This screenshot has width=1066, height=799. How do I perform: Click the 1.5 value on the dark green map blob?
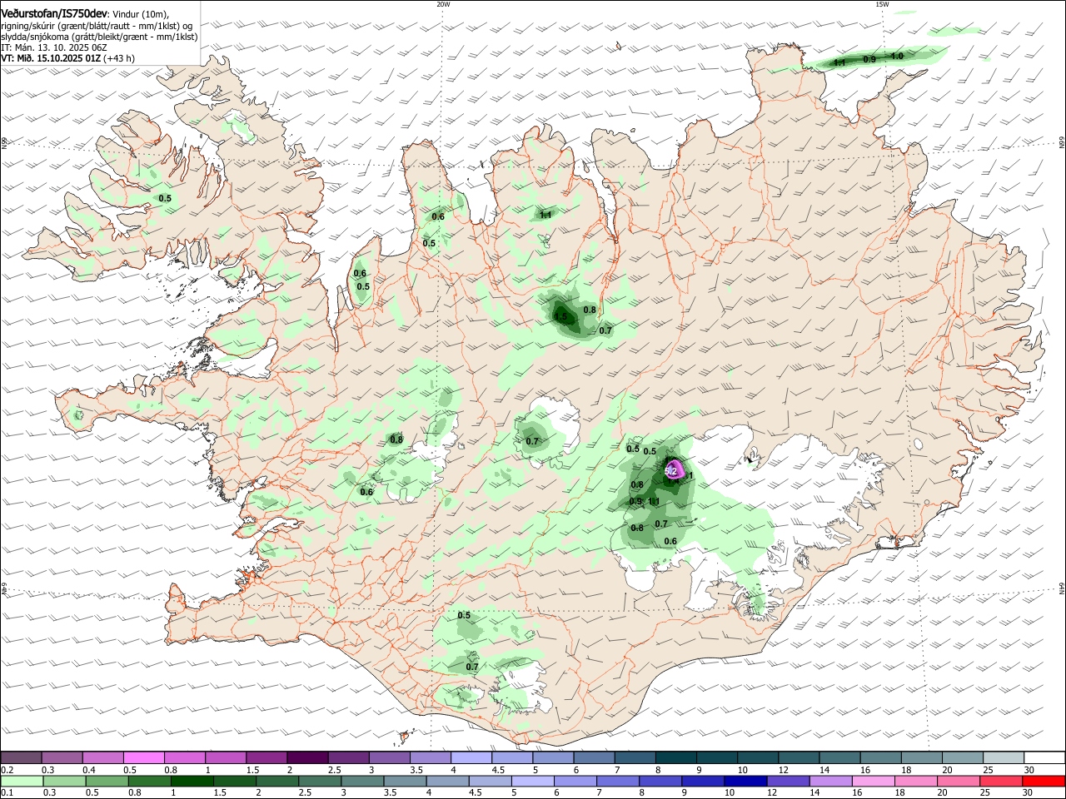click(560, 317)
